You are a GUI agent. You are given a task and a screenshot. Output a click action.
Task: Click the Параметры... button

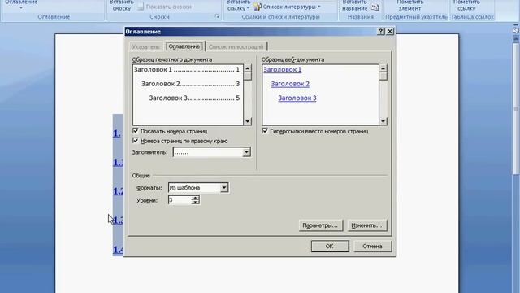click(321, 225)
